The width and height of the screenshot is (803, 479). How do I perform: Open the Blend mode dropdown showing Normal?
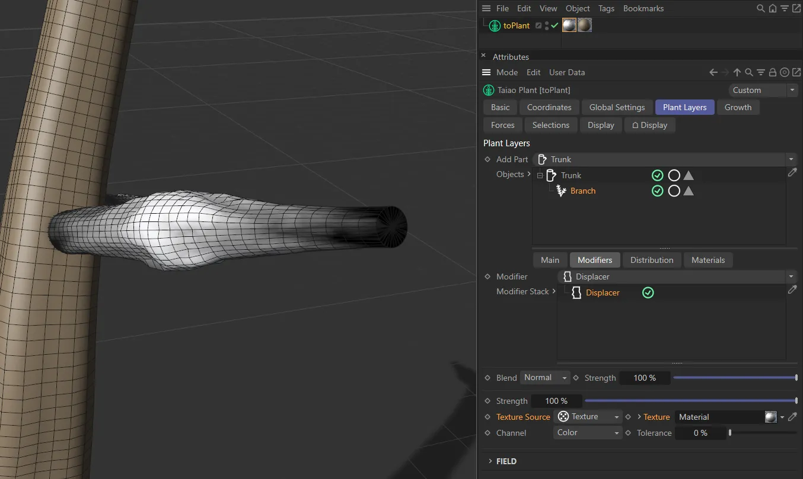544,377
